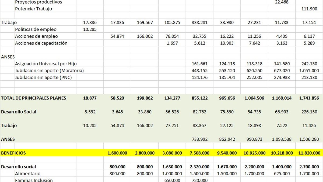Image resolution: width=323 pixels, height=182 pixels.
Task: Click the "Jubilacion sin aporte (Moratoria)" label
Action: [x=50, y=71]
